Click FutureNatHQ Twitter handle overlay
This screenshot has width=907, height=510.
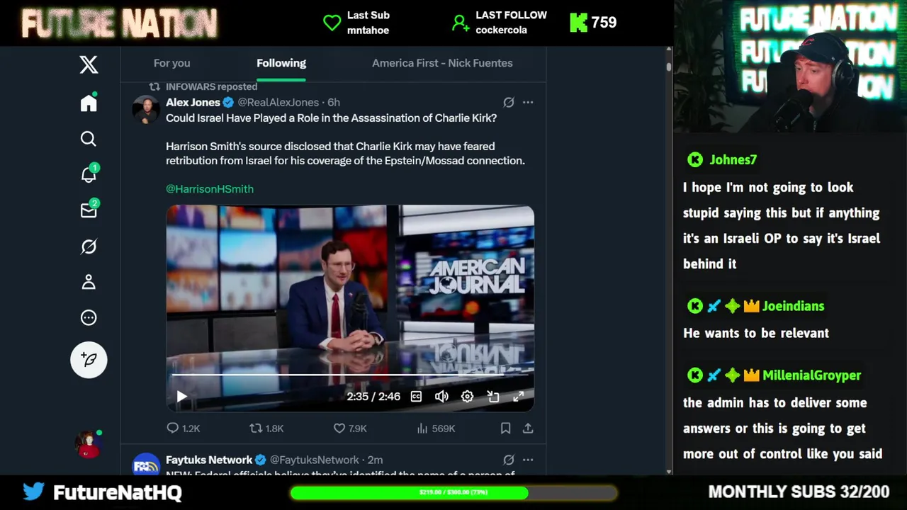[x=118, y=492]
